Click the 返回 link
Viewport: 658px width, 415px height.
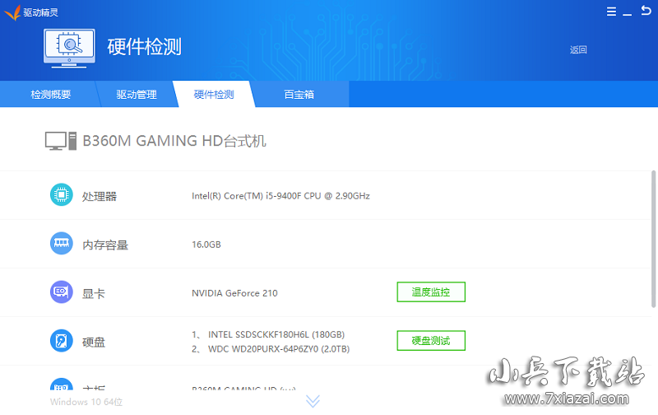[x=578, y=49]
